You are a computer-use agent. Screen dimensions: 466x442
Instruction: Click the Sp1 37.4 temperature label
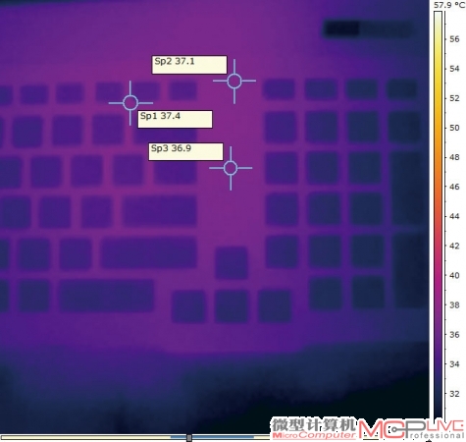pos(175,119)
